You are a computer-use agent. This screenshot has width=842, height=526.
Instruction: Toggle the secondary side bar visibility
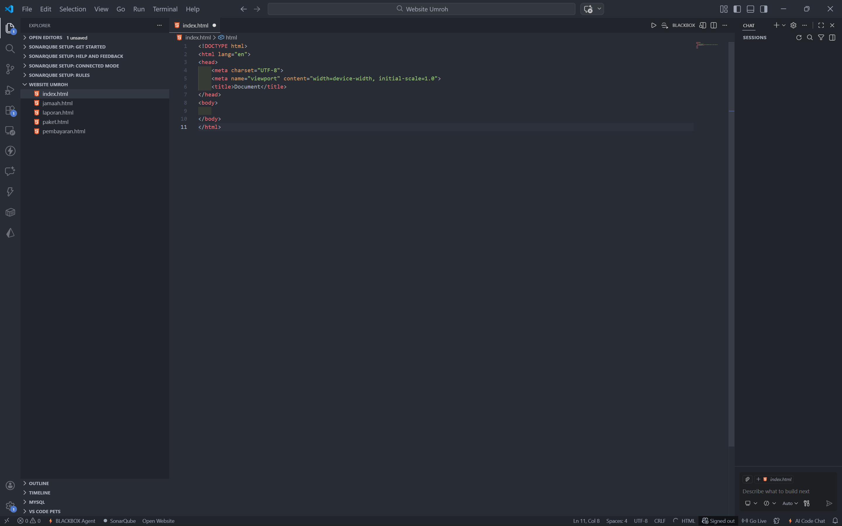coord(764,9)
